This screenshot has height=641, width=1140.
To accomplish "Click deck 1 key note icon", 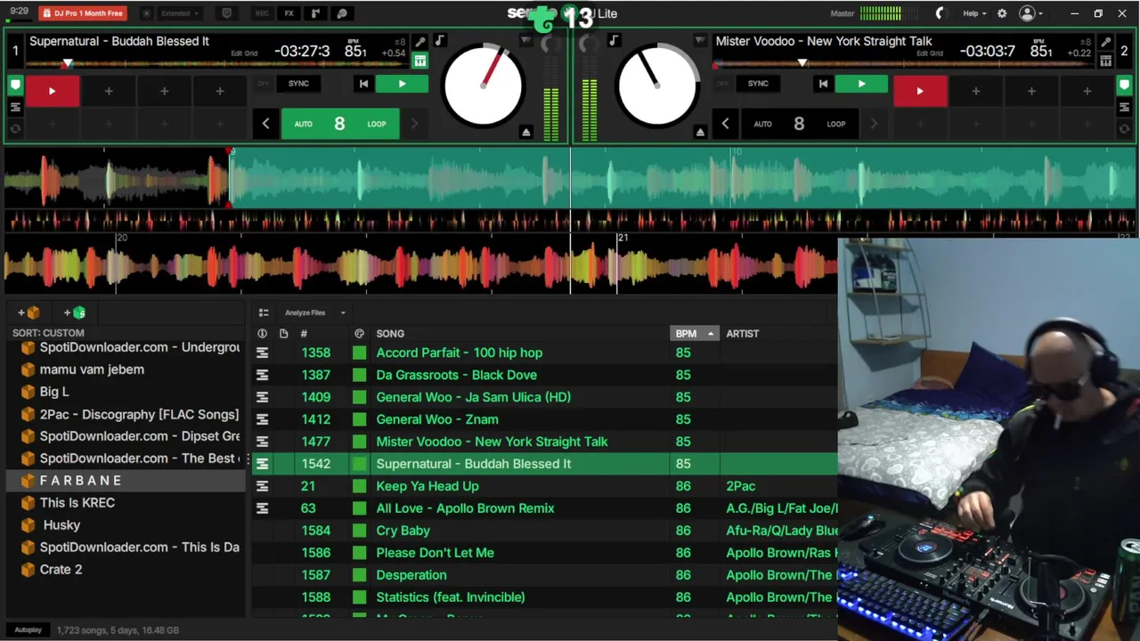I will pyautogui.click(x=439, y=41).
